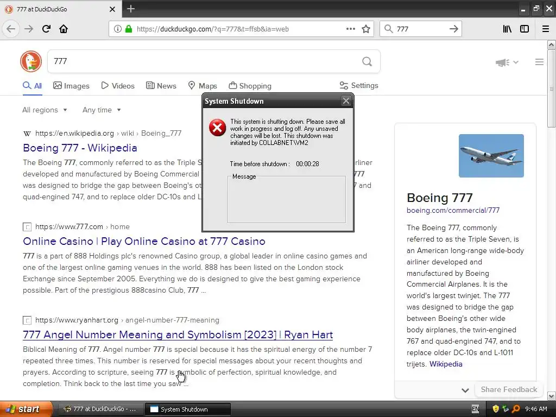
Task: Open Boeing 777 - Wikipedia result
Action: tap(80, 148)
